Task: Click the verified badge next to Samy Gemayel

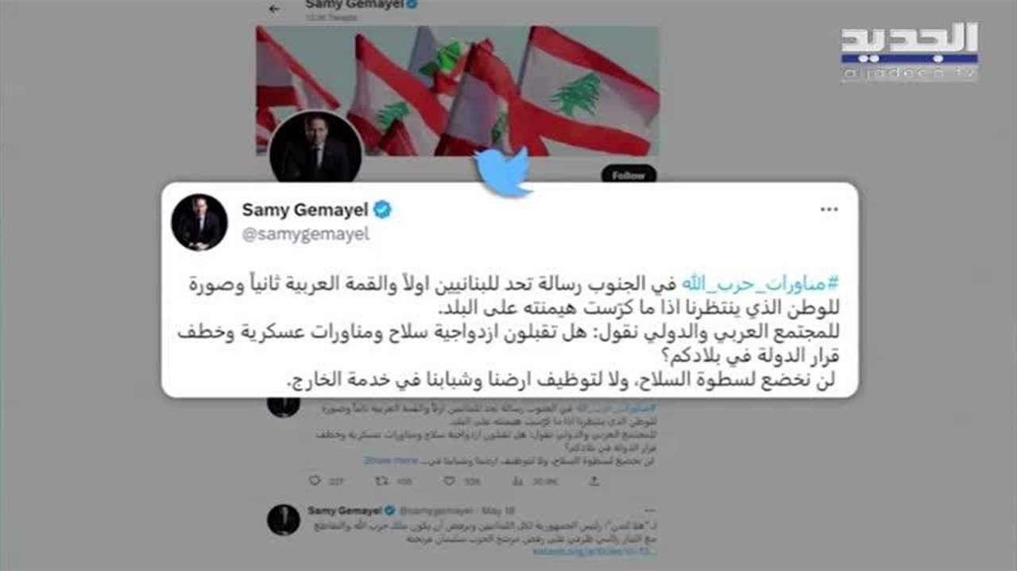Action: coord(383,210)
